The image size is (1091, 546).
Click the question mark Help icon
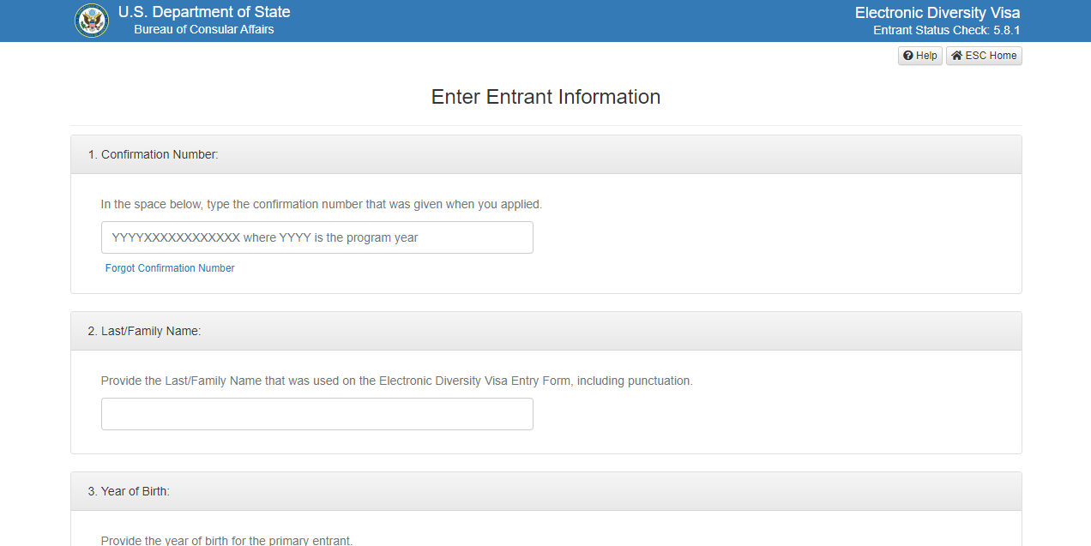[x=908, y=56]
